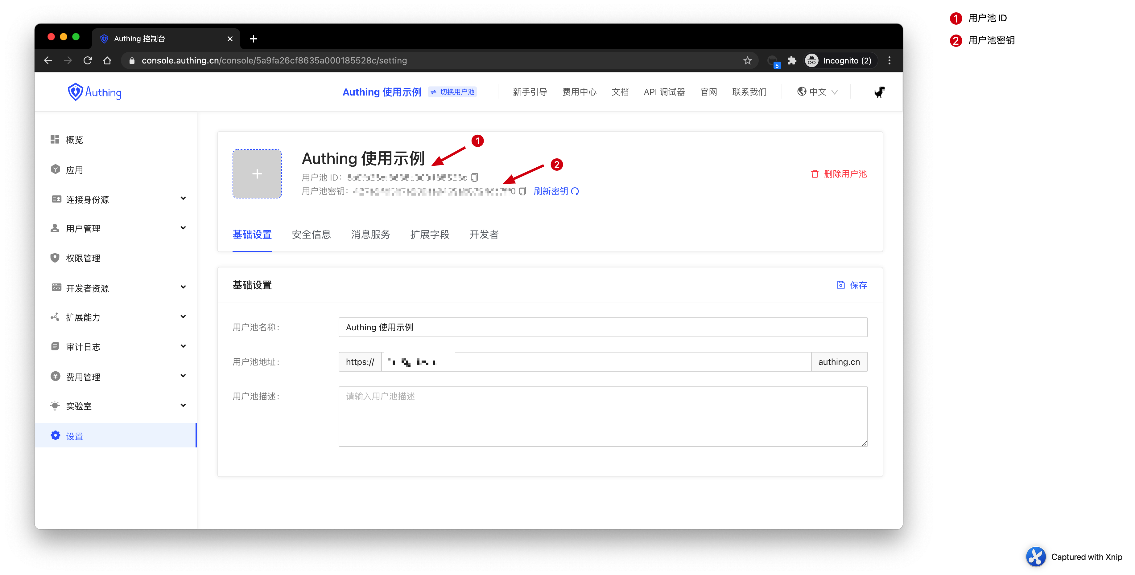Switch to 扩展字段 tab
The image size is (1135, 575).
(x=430, y=235)
